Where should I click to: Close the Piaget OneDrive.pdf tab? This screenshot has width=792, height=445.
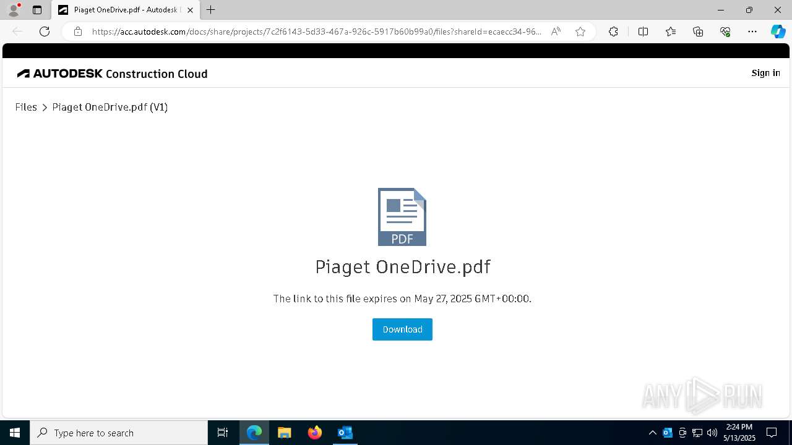point(190,10)
